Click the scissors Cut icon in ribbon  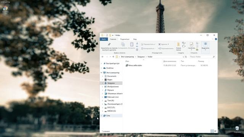tap(137, 43)
